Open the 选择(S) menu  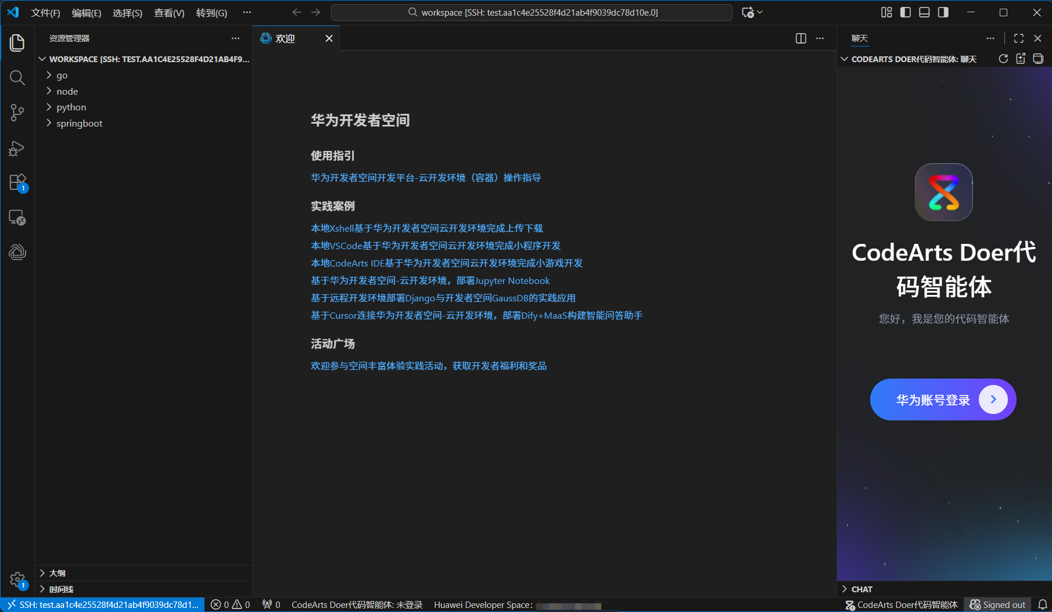coord(127,13)
